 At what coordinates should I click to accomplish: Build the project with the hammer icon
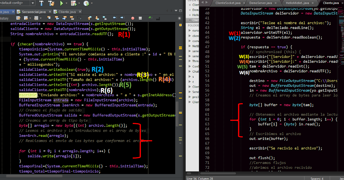42,3
